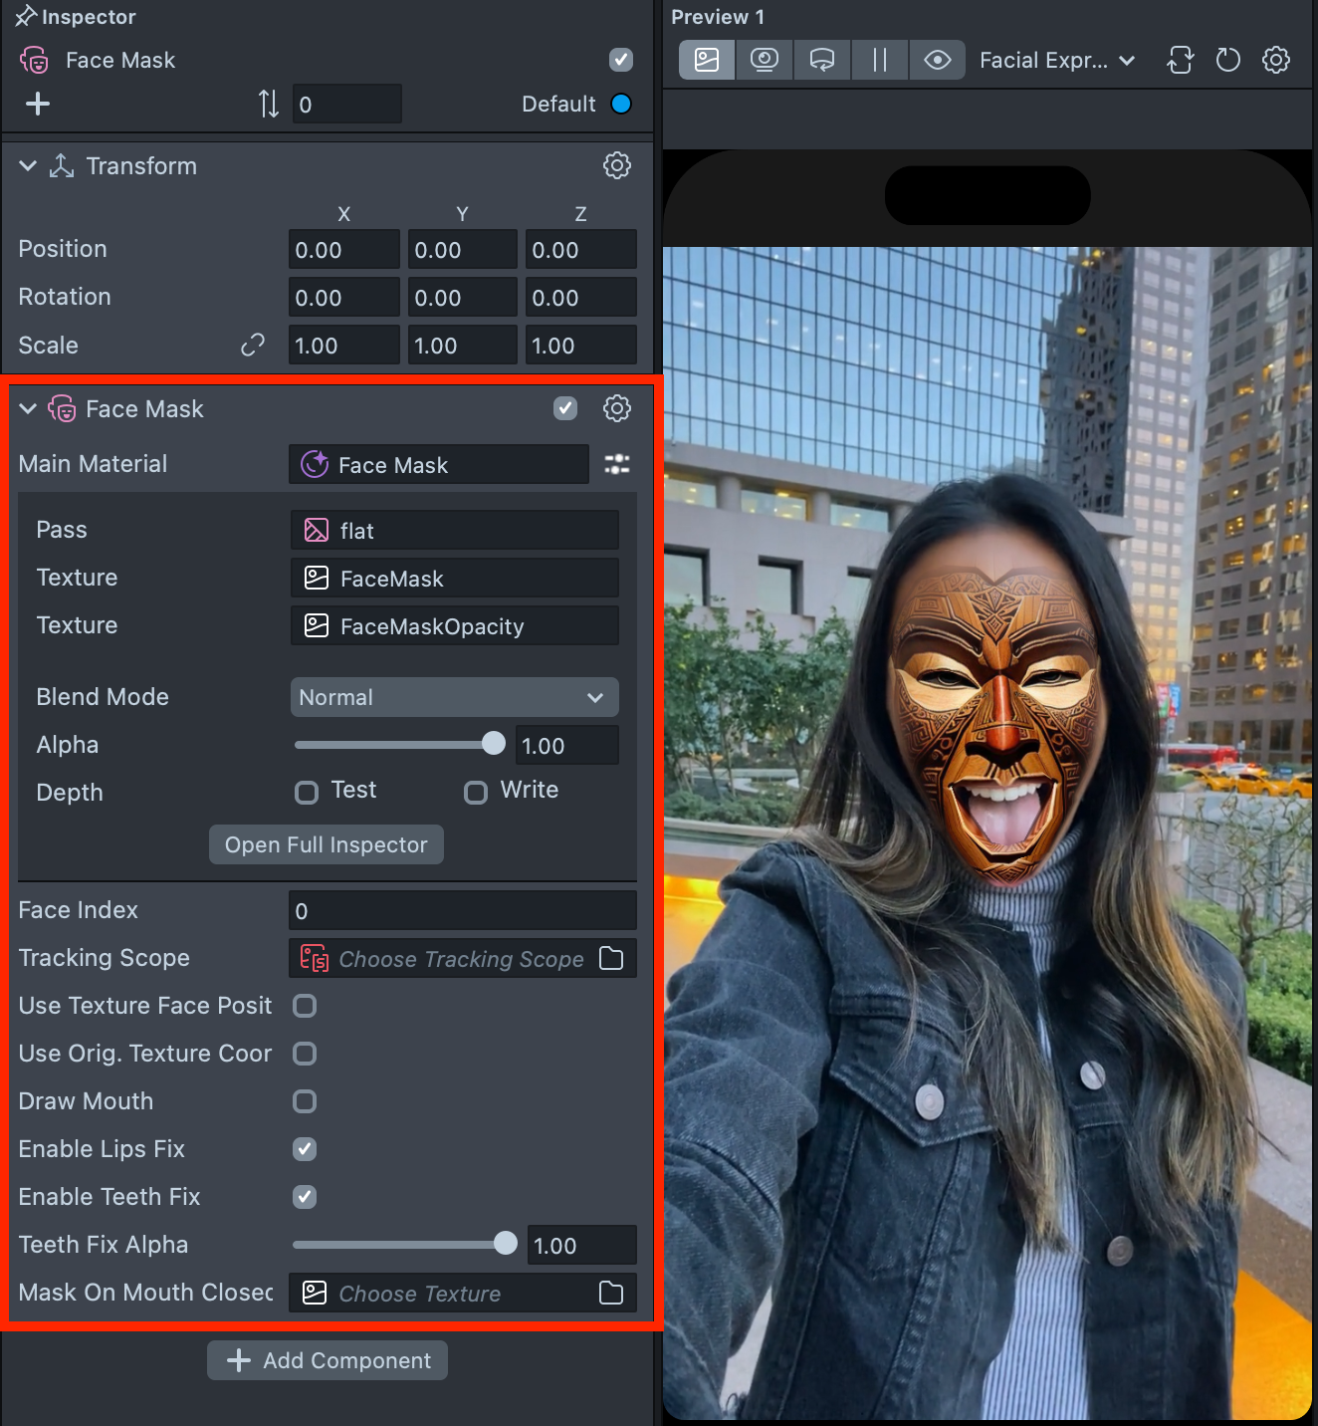Click the pause button in Preview toolbar
This screenshot has height=1426, width=1318.
(x=880, y=60)
